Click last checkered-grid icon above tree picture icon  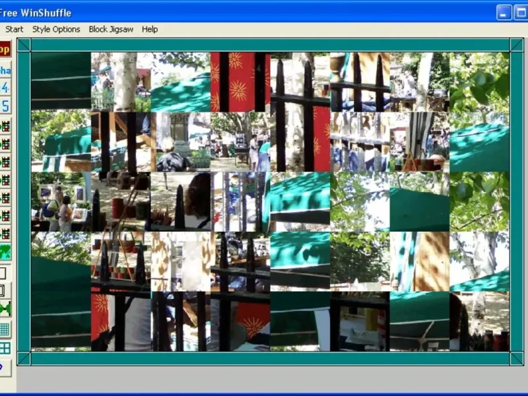(x=5, y=234)
